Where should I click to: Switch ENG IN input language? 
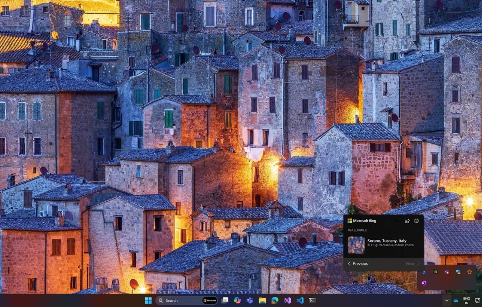[x=466, y=301]
